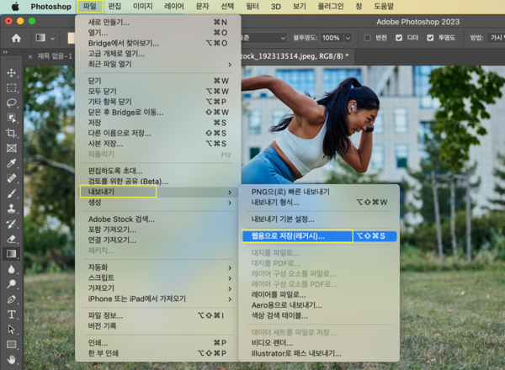Expand the 자동화 submenu
Image resolution: width=505 pixels, height=370 pixels.
coord(159,267)
